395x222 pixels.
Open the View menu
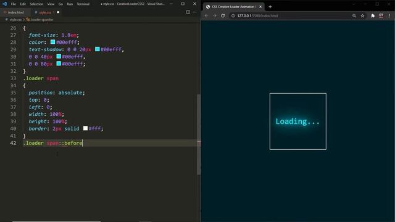(51, 4)
